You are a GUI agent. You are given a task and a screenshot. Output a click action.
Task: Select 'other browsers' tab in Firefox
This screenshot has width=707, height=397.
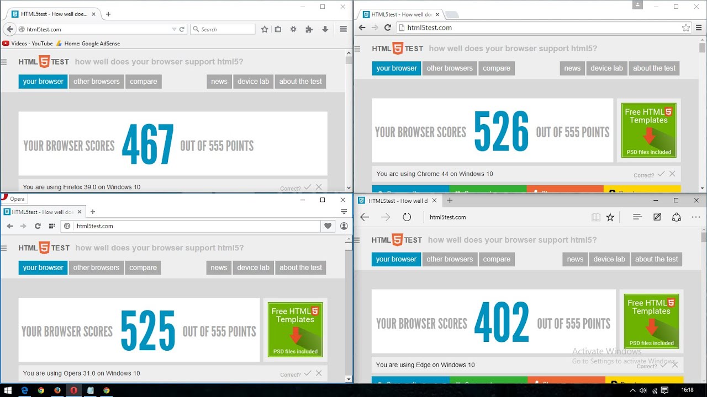click(97, 82)
